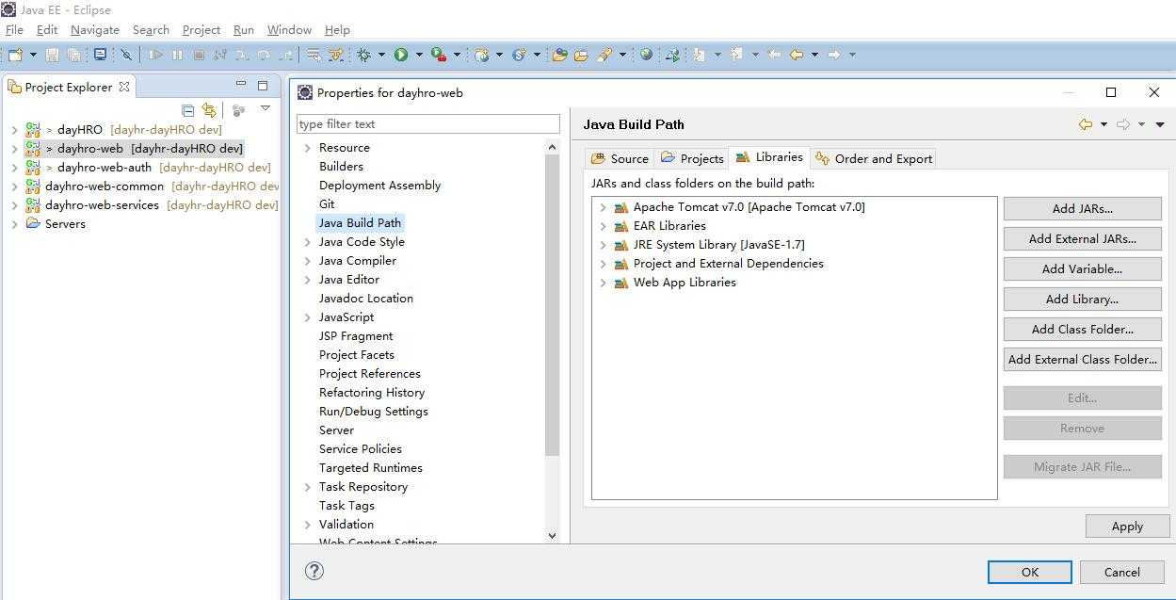Switch to the Projects tab

pyautogui.click(x=692, y=158)
